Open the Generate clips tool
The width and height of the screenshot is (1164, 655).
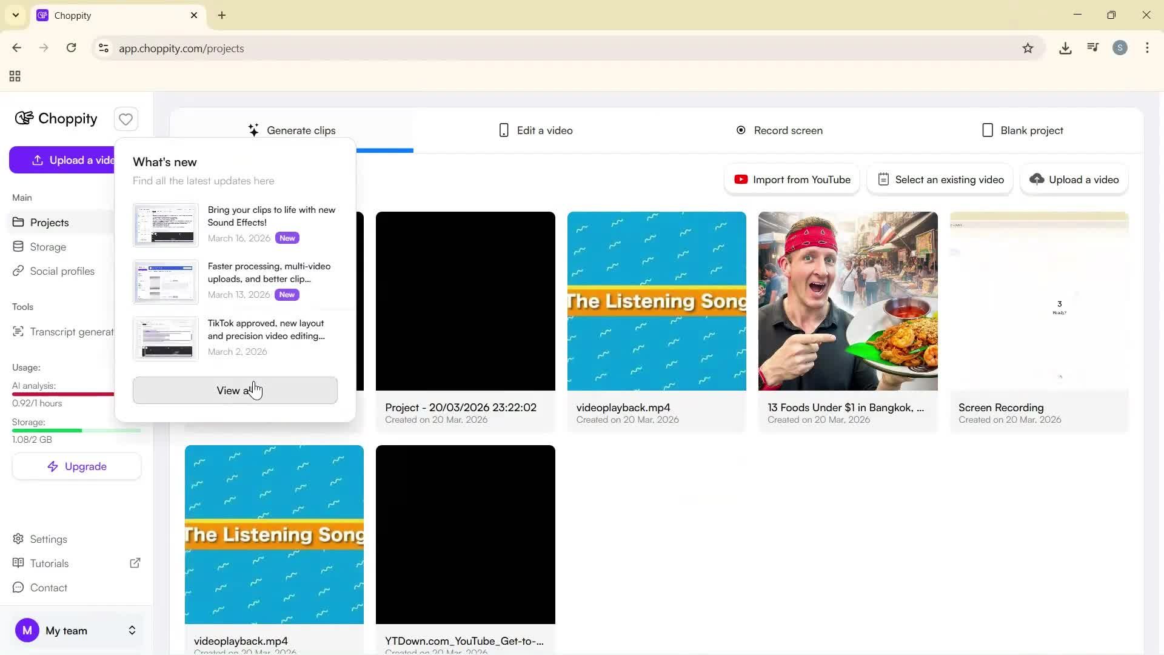point(293,130)
